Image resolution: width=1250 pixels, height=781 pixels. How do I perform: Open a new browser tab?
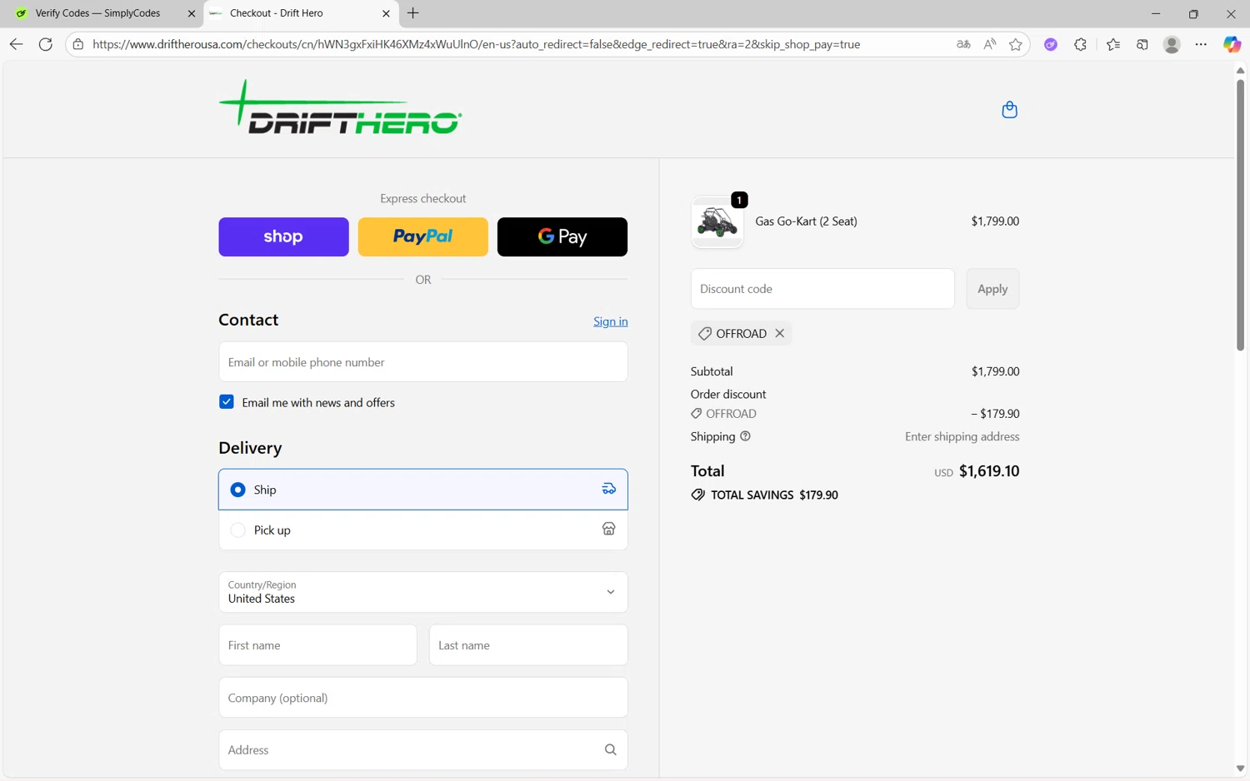(413, 13)
